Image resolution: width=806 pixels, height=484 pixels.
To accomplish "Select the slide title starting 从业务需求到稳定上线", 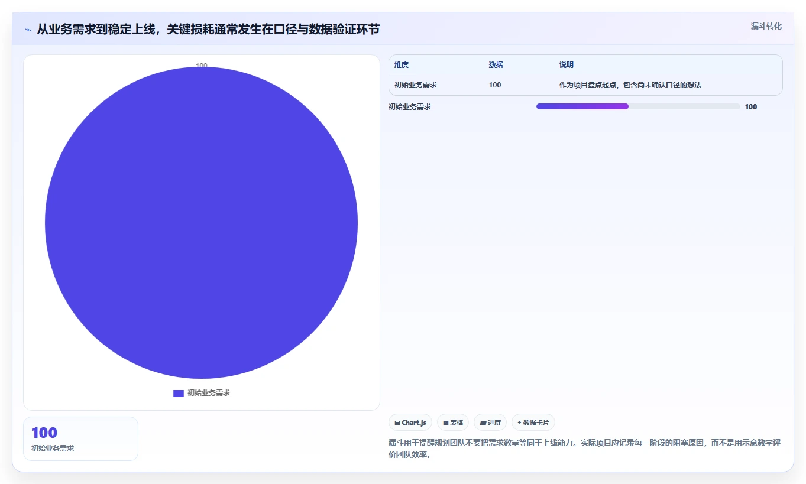I will click(x=208, y=30).
